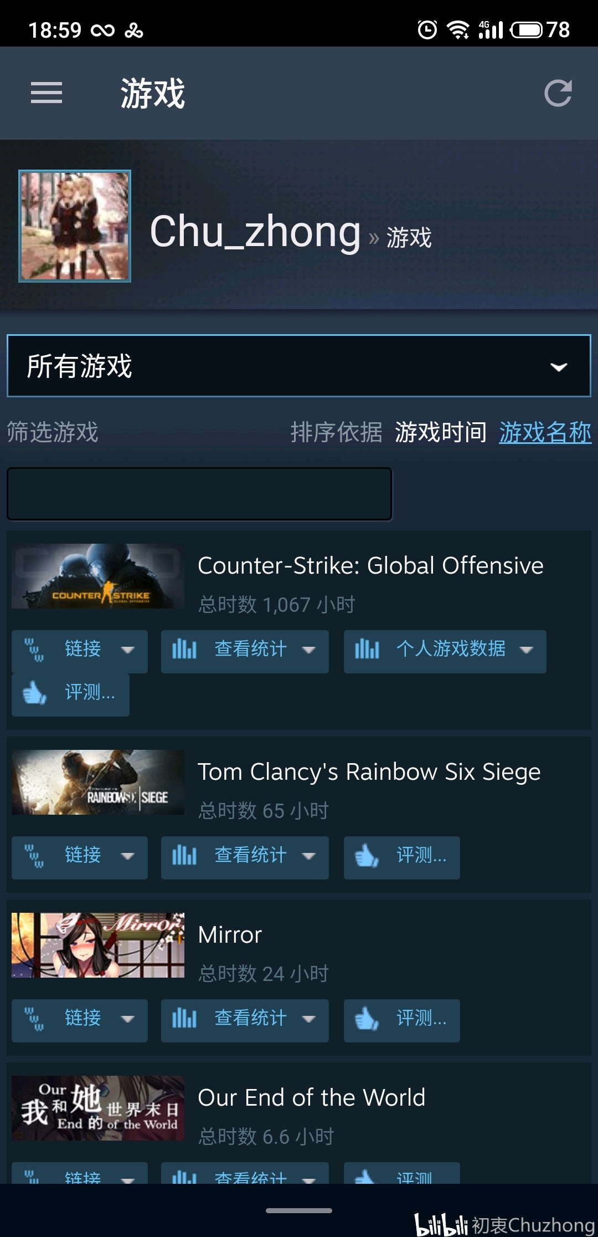The image size is (598, 1237).
Task: Click link chain icon for Rainbow Six
Action: point(34,856)
